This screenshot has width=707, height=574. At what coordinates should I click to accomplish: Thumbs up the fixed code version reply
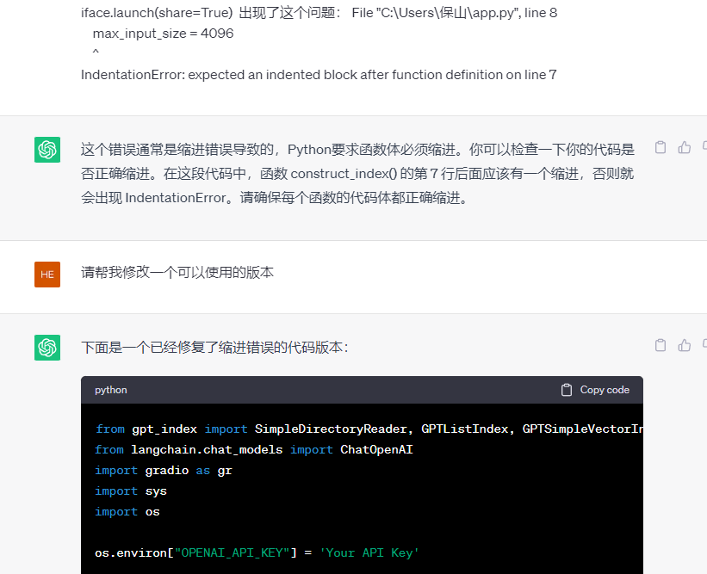[x=684, y=345]
